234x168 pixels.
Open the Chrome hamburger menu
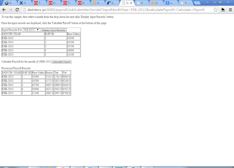(x=230, y=10)
